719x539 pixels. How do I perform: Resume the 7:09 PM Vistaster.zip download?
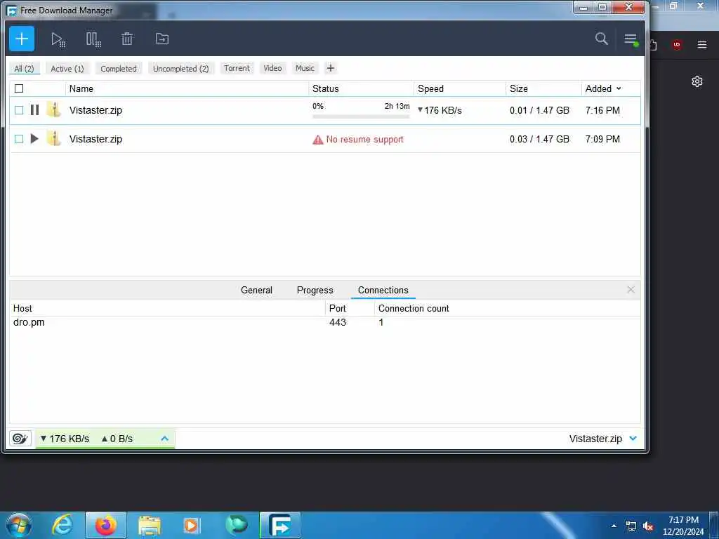(x=34, y=138)
